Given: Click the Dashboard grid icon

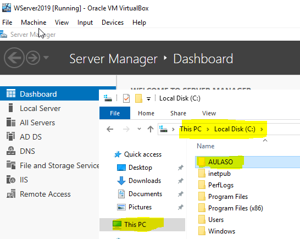Looking at the screenshot, I should pyautogui.click(x=11, y=93).
